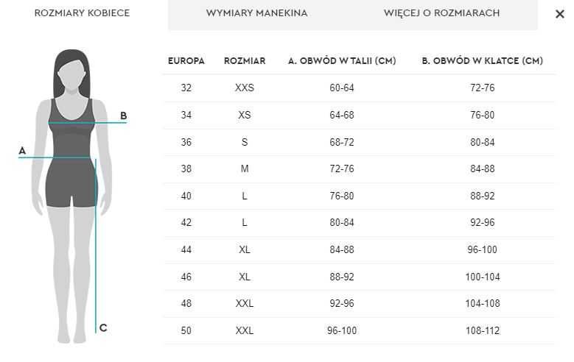This screenshot has width=574, height=362.
Task: Switch to Rozmiary Kobiece tab
Action: pos(82,14)
